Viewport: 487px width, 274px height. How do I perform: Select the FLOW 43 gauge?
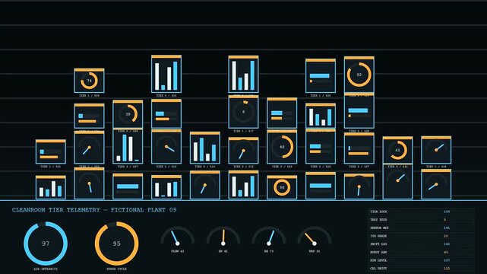point(177,240)
